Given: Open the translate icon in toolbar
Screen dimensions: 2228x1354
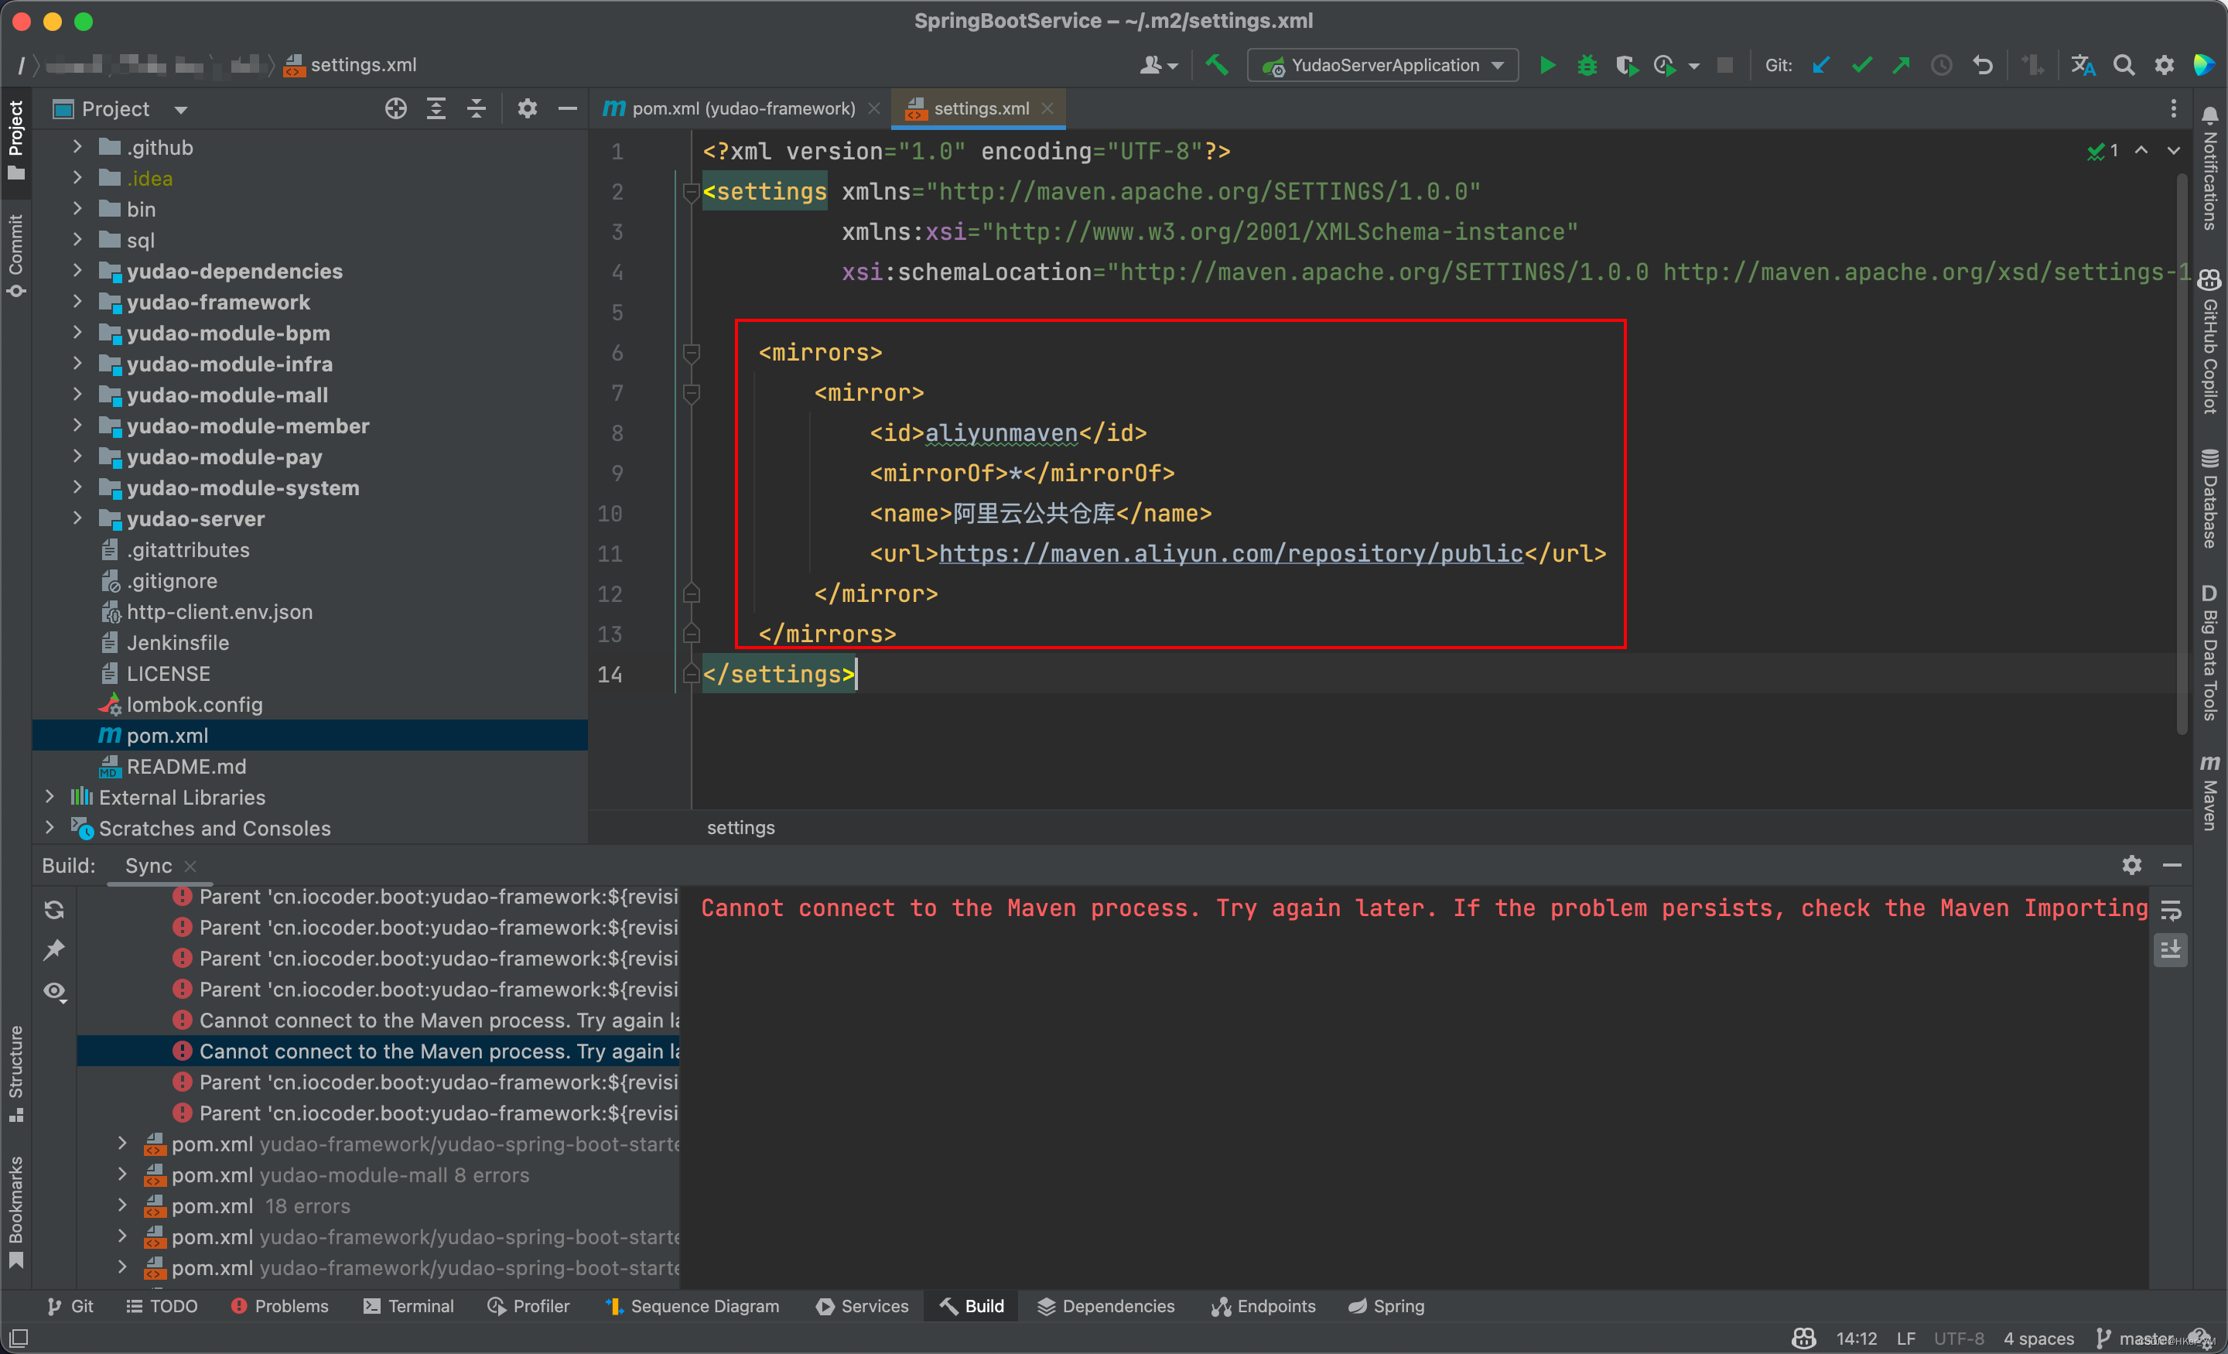Looking at the screenshot, I should click(x=2083, y=65).
